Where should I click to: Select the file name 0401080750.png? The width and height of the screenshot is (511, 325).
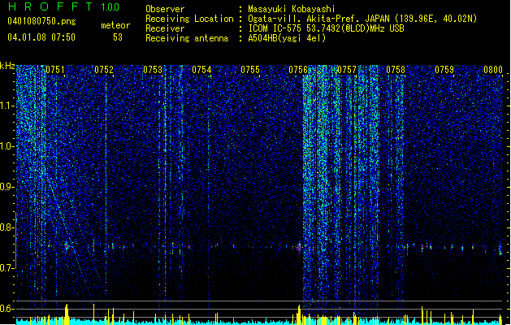click(41, 21)
